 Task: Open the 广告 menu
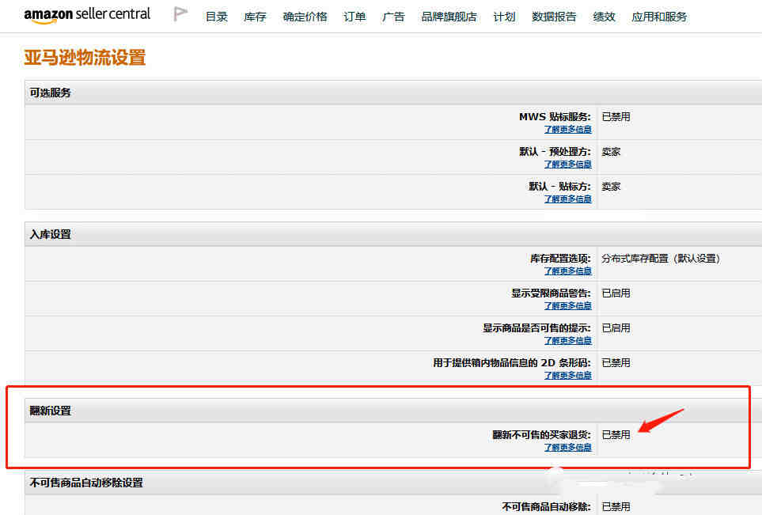(393, 17)
